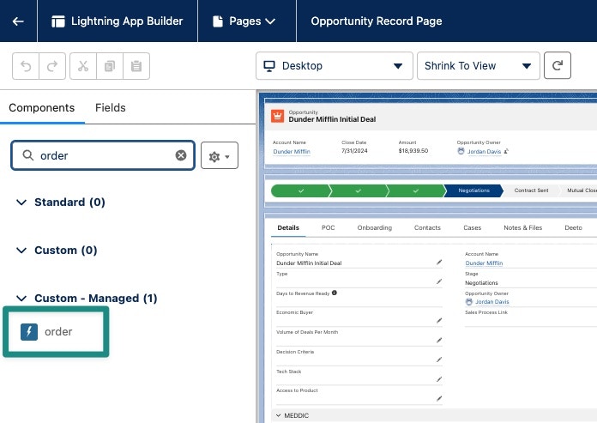Click the first completed path stage checkmark
Image resolution: width=597 pixels, height=423 pixels.
301,190
